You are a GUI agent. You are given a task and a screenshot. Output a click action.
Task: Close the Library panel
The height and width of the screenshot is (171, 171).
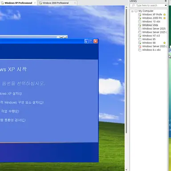point(166,1)
